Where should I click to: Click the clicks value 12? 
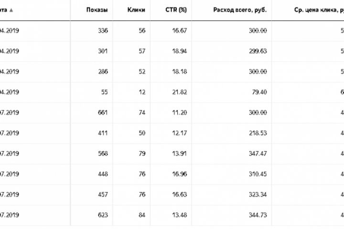pos(142,92)
